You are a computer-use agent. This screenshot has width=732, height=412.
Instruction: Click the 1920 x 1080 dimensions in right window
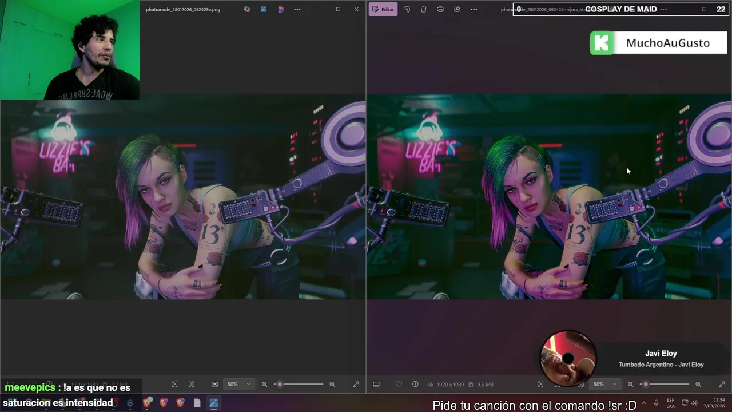[451, 385]
